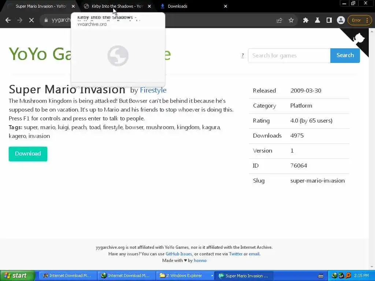Click the green Download button

28,154
